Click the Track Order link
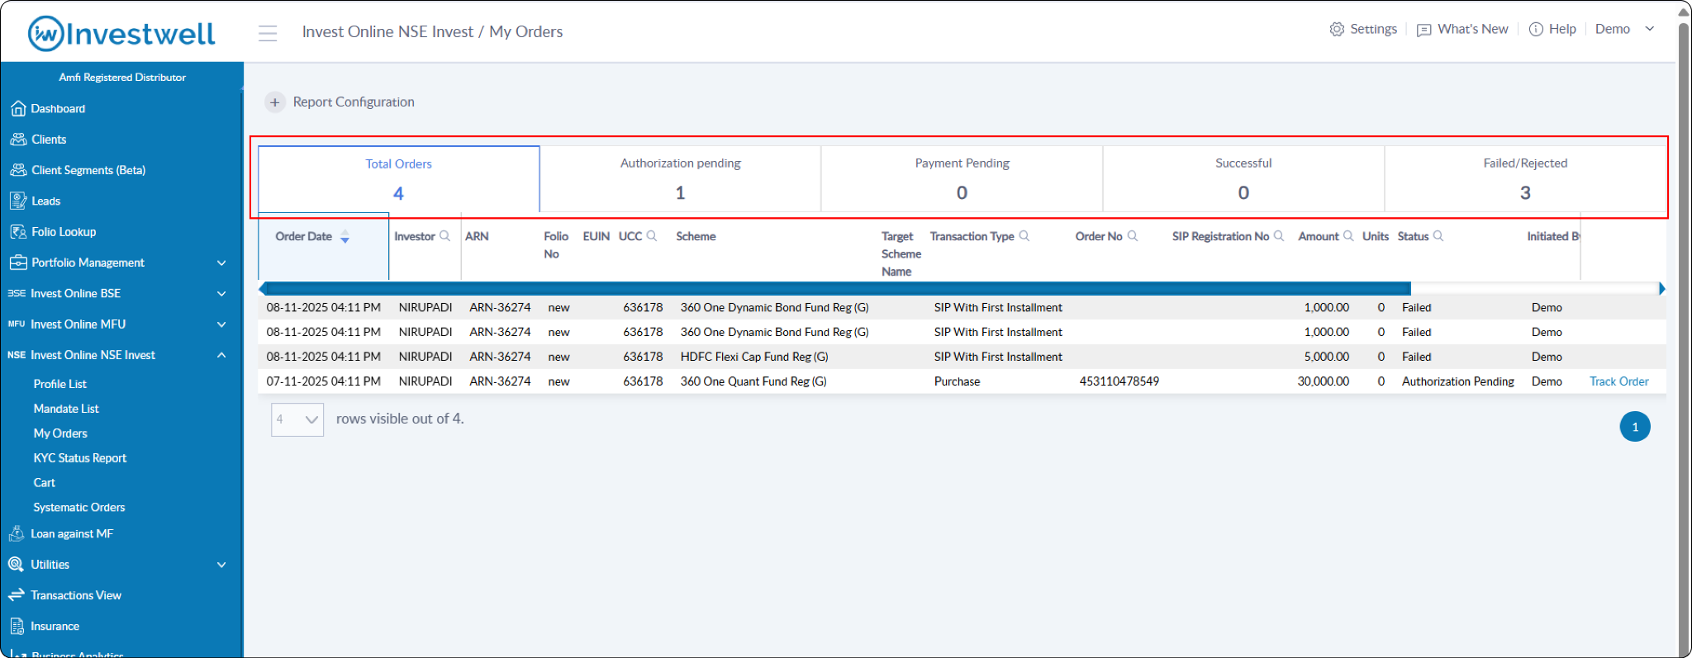This screenshot has width=1692, height=658. click(1619, 381)
